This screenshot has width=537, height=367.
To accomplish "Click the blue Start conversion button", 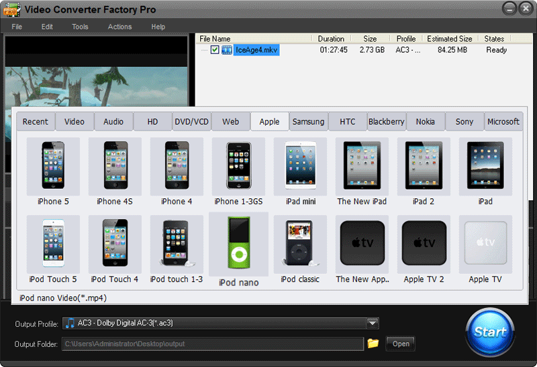I will click(x=490, y=332).
